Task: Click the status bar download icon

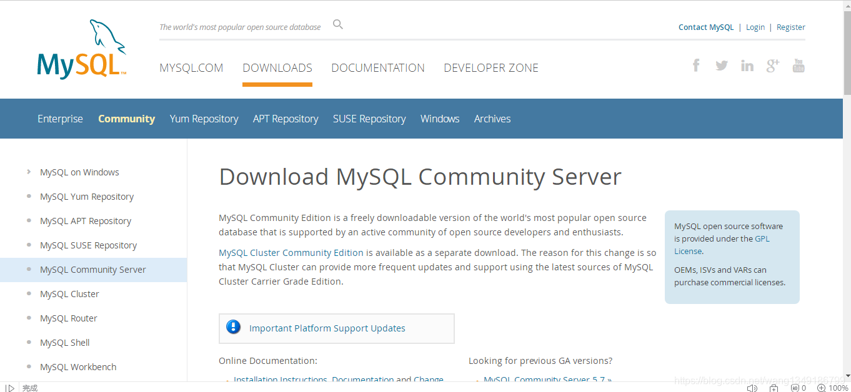Action: [774, 388]
